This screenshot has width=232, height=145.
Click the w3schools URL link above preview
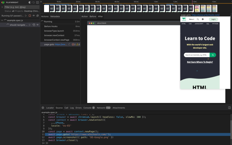pyautogui.click(x=205, y=15)
